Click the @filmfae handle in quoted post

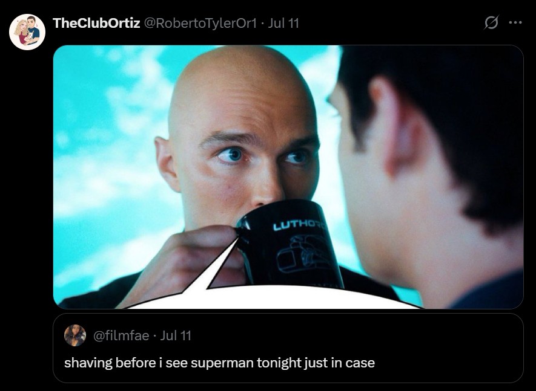tap(121, 336)
